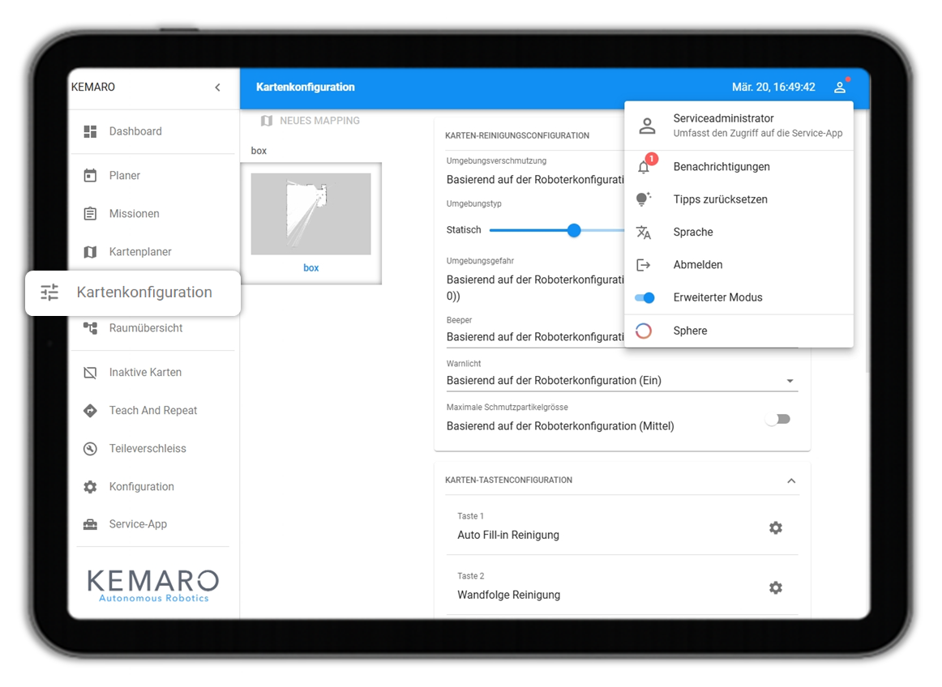Image resolution: width=942 pixels, height=687 pixels.
Task: Toggle Maximale Schmutzpartikelgrösse switch
Action: click(778, 419)
